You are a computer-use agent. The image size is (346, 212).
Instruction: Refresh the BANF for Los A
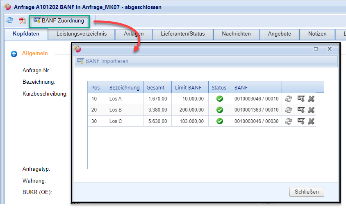coord(289,98)
